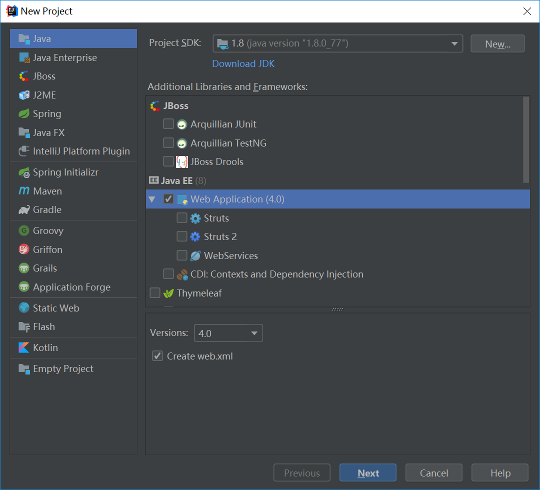Screen dimensions: 540x490
Task: Click the Web Application module icon
Action: point(182,199)
